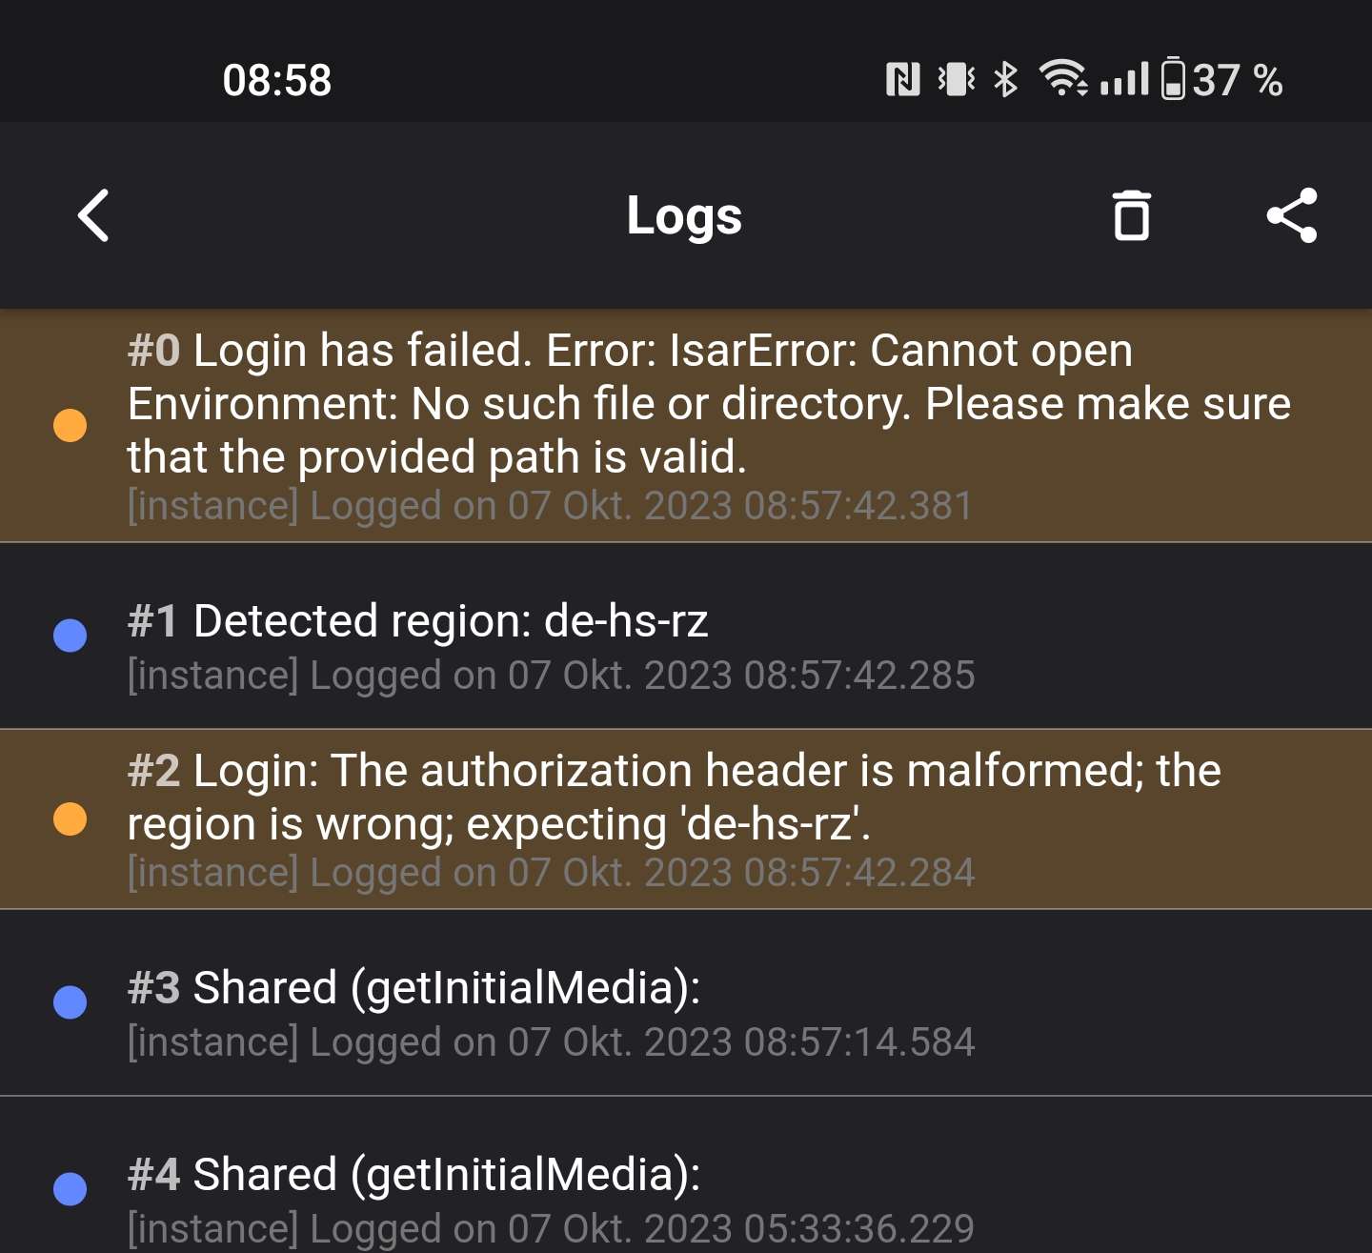Viewport: 1372px width, 1253px height.
Task: Select log #4 Shared (getInitialMedia)
Action: click(686, 1176)
